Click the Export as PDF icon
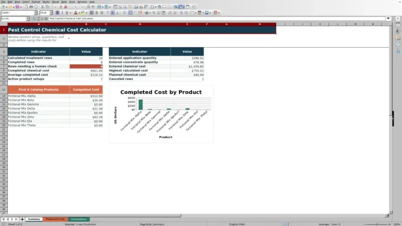402x226 pixels. click(x=26, y=7)
